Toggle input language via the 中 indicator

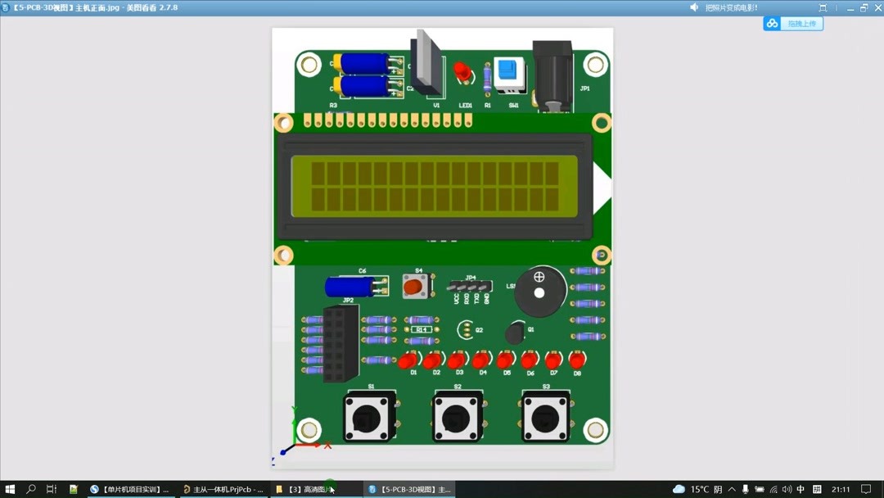tap(801, 488)
